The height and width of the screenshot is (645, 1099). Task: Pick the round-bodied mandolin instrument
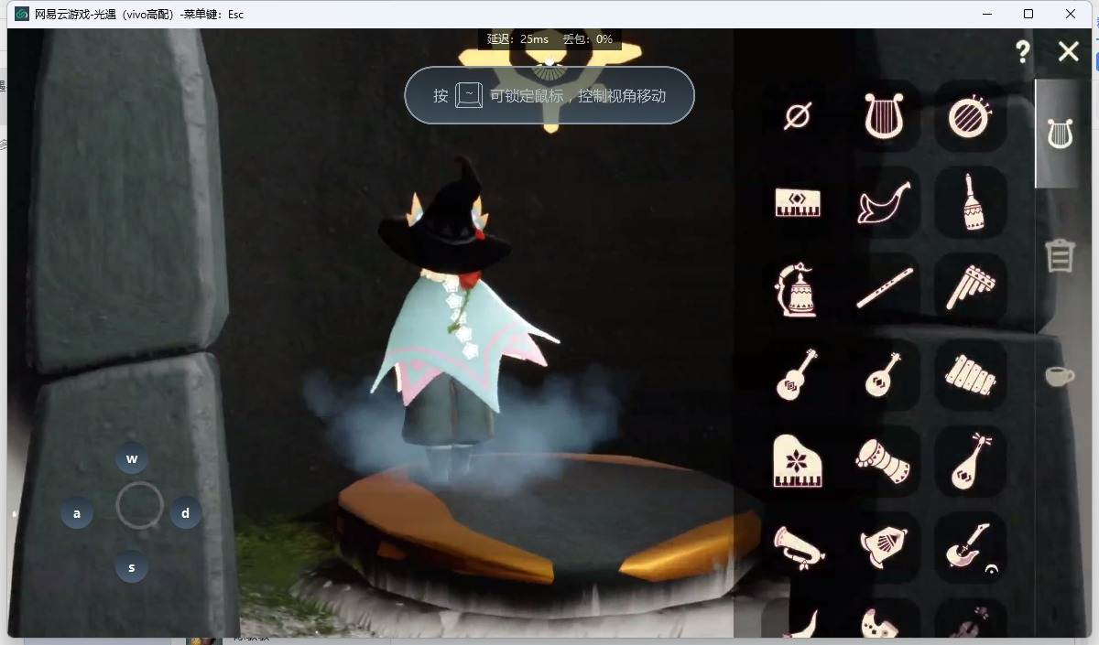click(x=884, y=374)
